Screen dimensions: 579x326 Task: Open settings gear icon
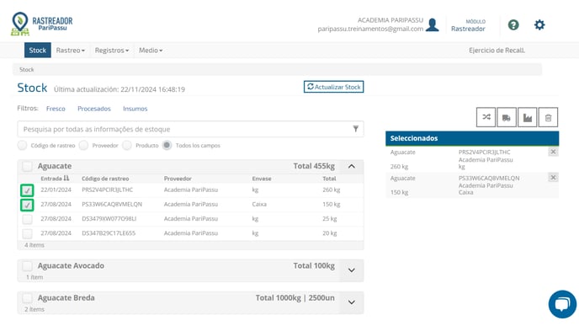tap(539, 24)
